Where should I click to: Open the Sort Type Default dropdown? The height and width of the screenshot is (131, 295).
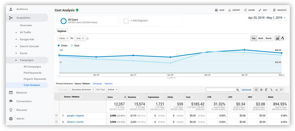(x=113, y=90)
